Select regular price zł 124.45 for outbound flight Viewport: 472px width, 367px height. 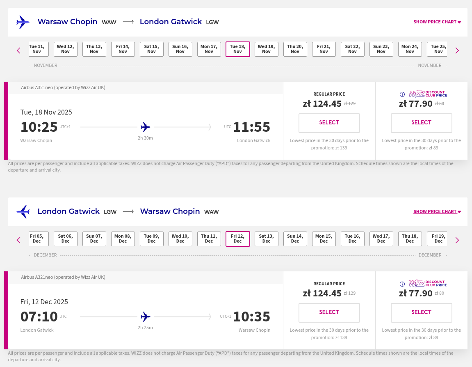coord(329,123)
